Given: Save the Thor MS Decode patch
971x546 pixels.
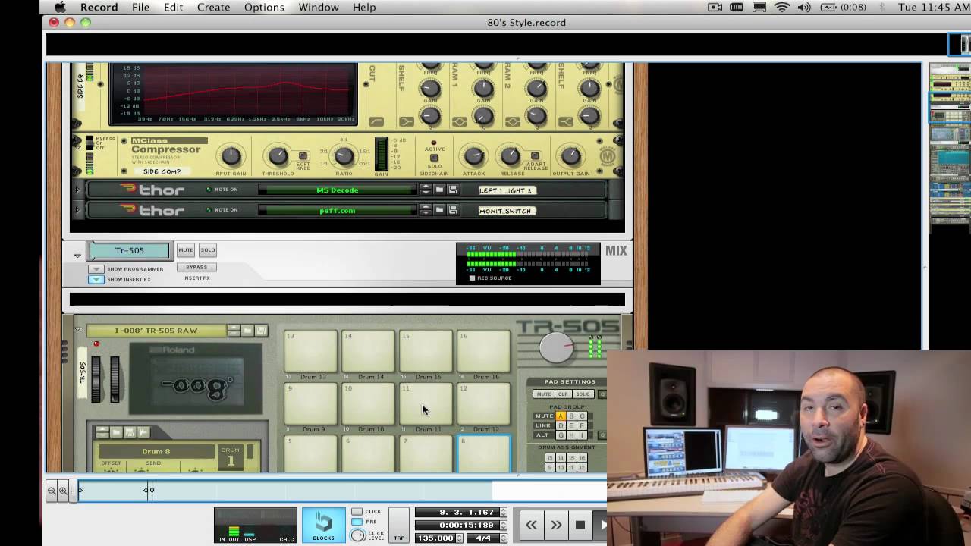Looking at the screenshot, I should click(453, 190).
